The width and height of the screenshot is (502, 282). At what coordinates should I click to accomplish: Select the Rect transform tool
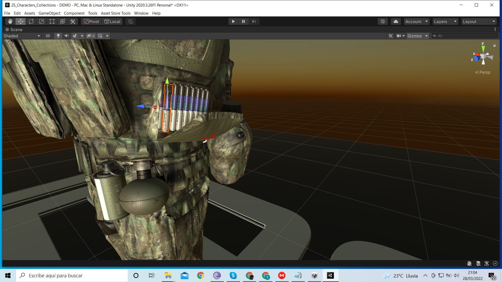(x=52, y=21)
